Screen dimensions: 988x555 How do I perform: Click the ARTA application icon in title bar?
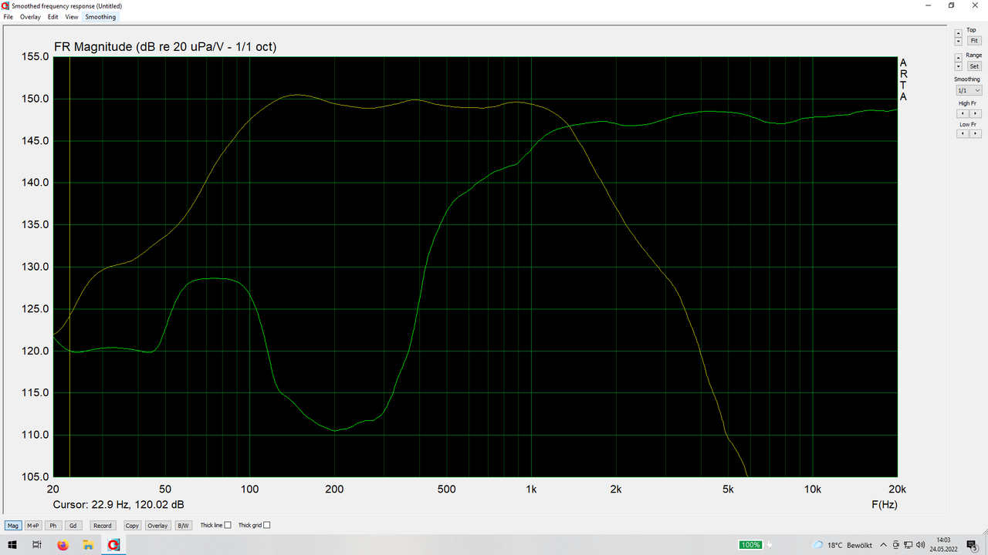pyautogui.click(x=6, y=5)
